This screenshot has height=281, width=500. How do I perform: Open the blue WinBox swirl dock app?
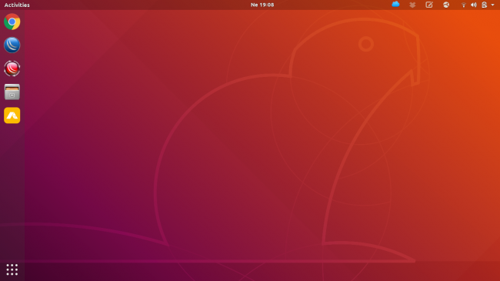(12, 45)
